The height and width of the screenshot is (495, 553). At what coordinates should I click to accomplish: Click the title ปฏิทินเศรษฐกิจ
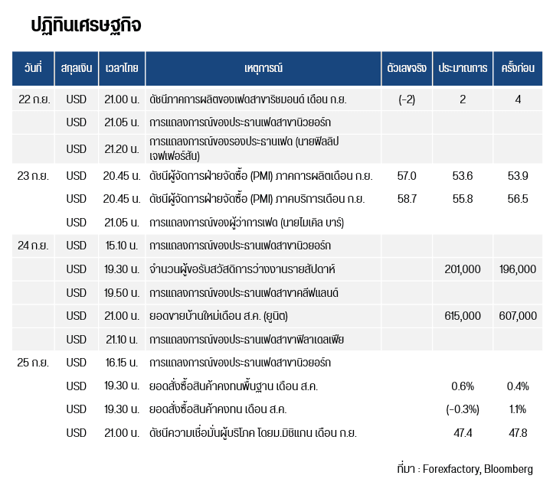coord(86,26)
